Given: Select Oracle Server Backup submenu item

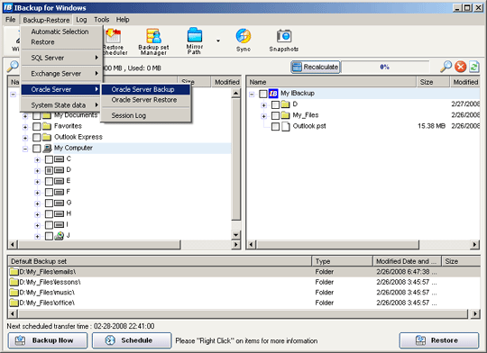Looking at the screenshot, I should click(x=145, y=89).
